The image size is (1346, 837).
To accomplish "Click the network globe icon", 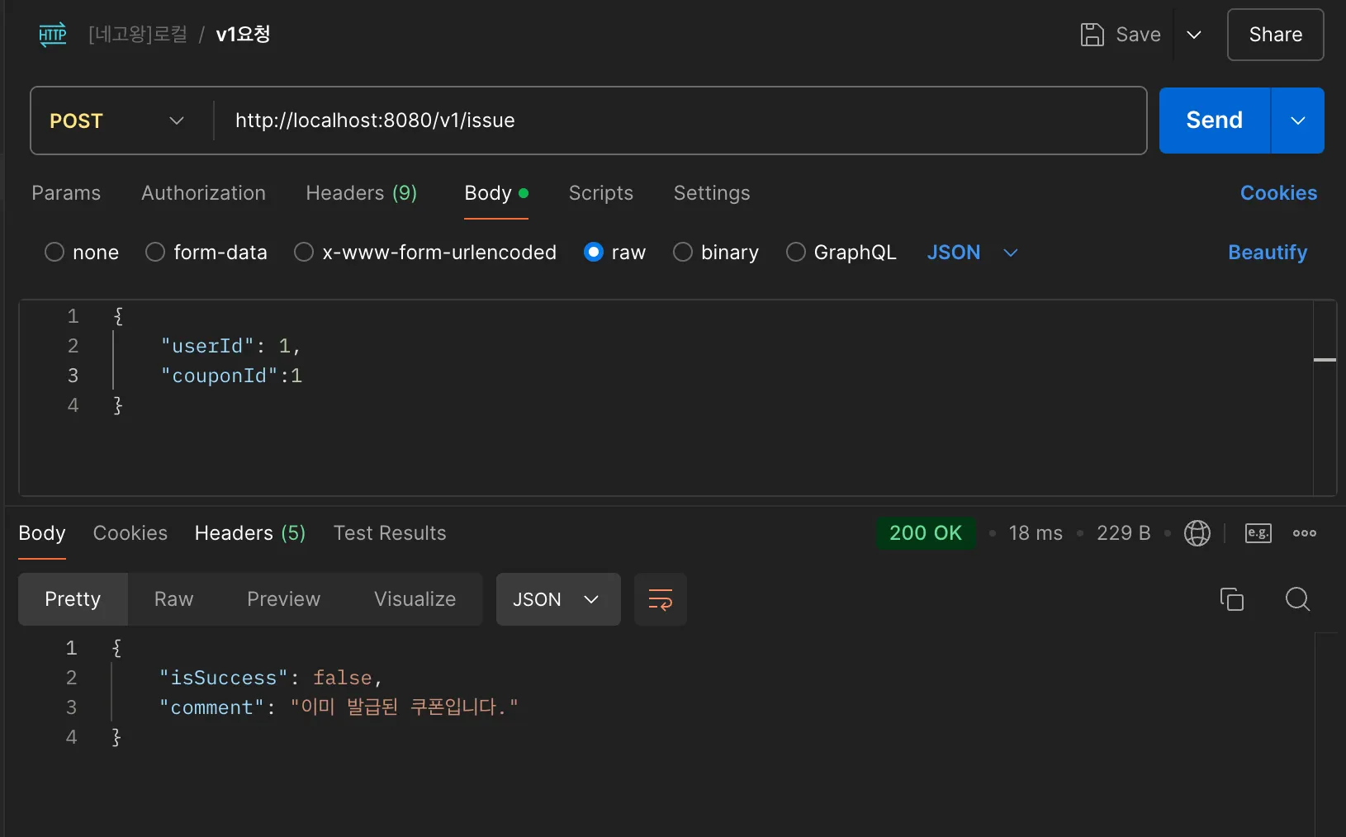I will point(1197,533).
